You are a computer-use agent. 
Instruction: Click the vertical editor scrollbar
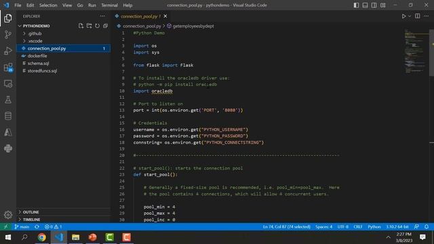coord(431,53)
